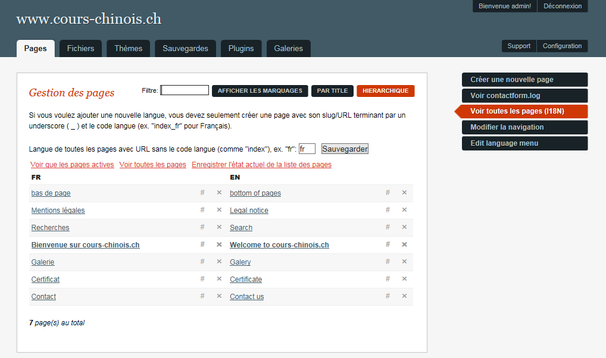606x358 pixels.
Task: Open the Galery page link
Action: point(240,262)
